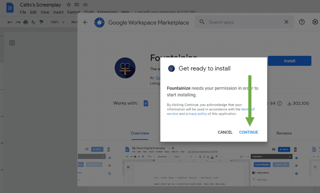Open the Format menu
The image size is (320, 193).
tap(74, 12)
